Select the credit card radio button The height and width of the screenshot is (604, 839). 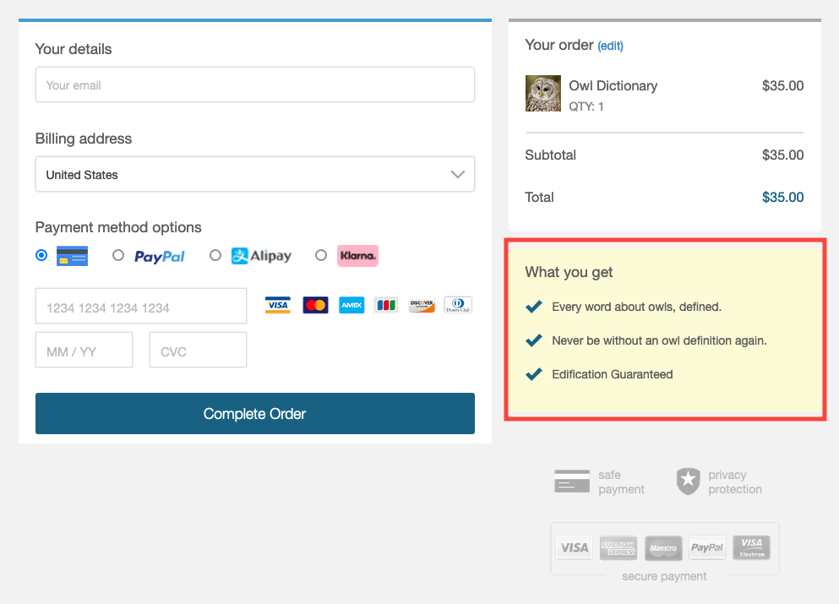pyautogui.click(x=41, y=255)
